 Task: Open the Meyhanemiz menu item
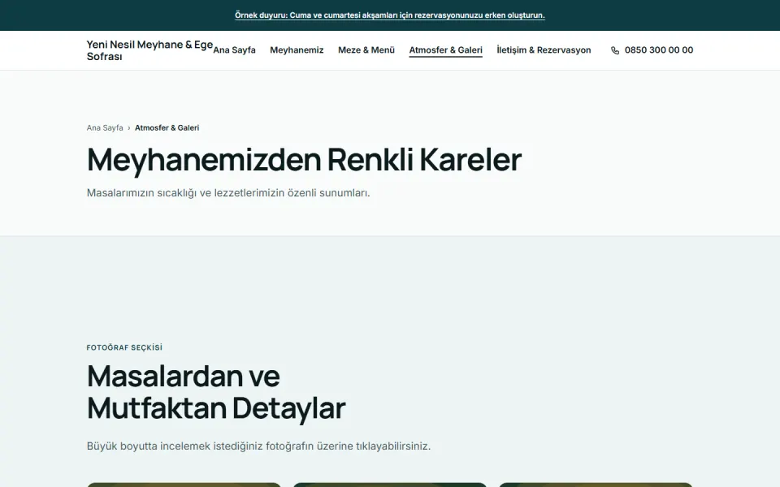[x=297, y=50]
